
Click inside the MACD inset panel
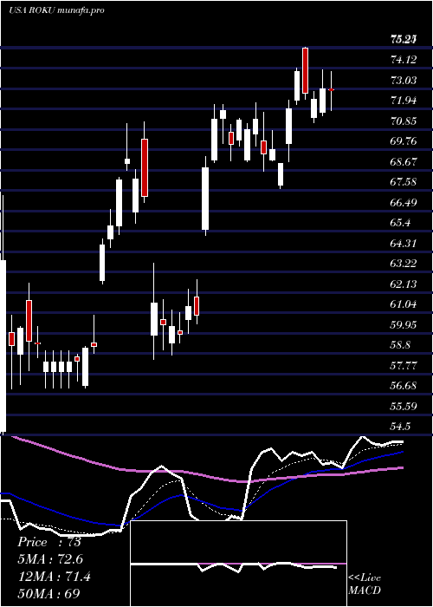(238, 564)
